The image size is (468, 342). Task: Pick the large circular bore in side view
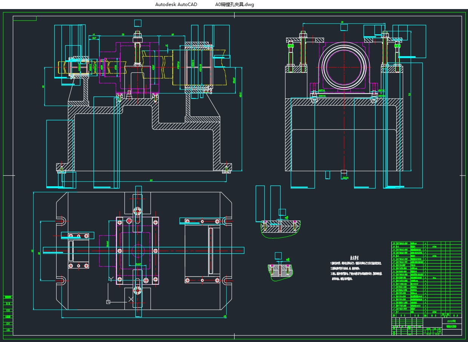(344, 67)
